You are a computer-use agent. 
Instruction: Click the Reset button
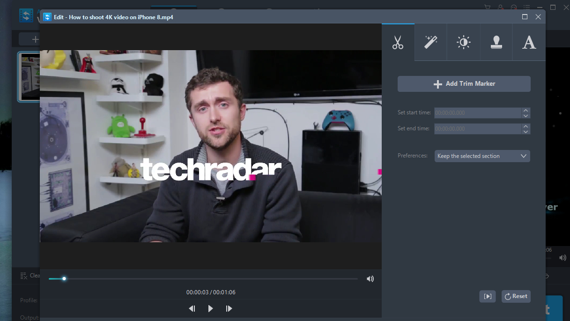pyautogui.click(x=516, y=296)
